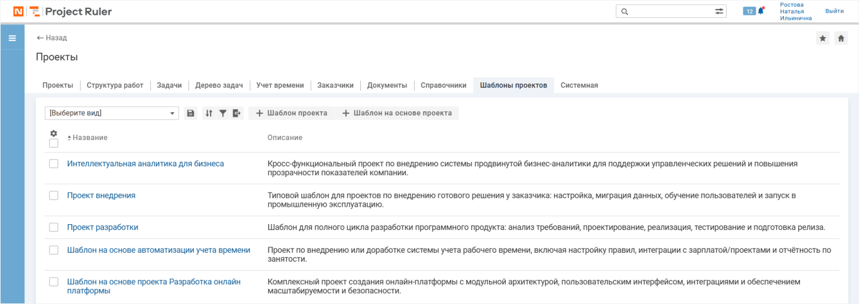This screenshot has width=859, height=304.
Task: Open the hamburger sidebar menu
Action: 12,38
